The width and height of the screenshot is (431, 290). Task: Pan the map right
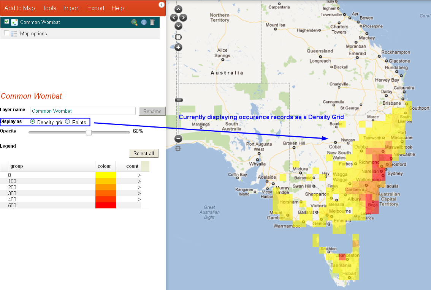coord(183,17)
